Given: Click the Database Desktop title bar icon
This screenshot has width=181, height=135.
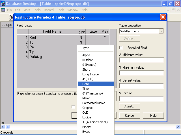Looking at the screenshot, I should 3,3.
